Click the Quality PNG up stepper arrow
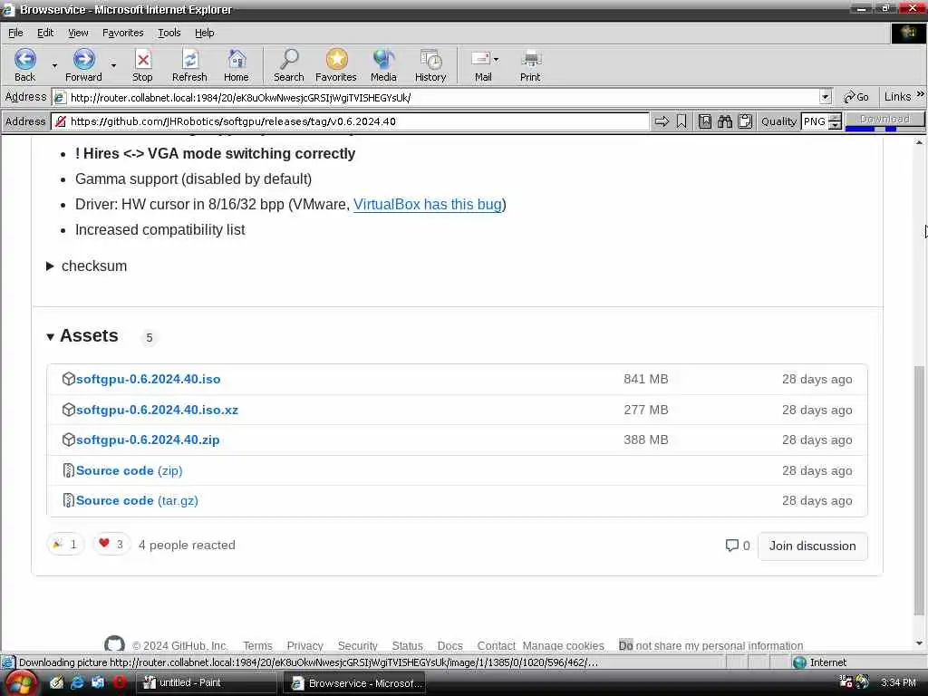This screenshot has width=928, height=696. (835, 118)
